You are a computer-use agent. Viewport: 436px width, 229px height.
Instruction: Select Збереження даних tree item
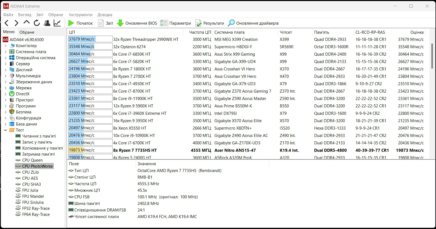pos(31,82)
